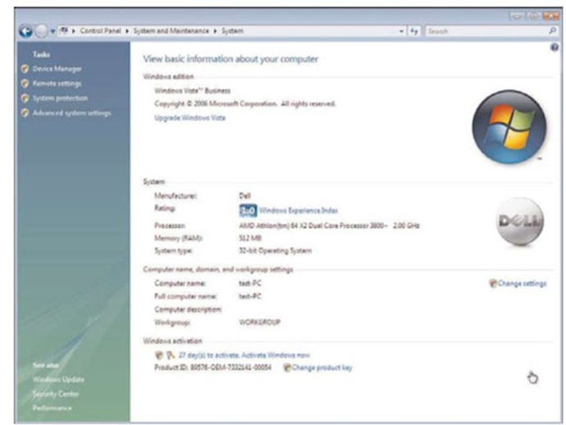Screen dimensions: 566x425
Task: Click the View basic information heading
Action: pos(231,59)
